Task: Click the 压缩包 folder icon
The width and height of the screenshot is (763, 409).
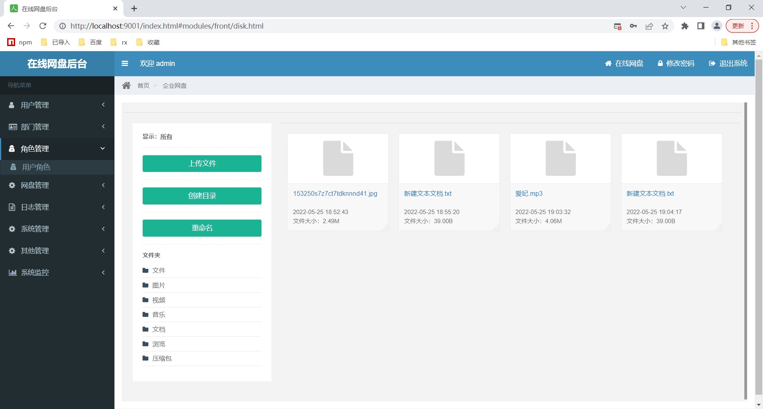Action: pos(145,358)
